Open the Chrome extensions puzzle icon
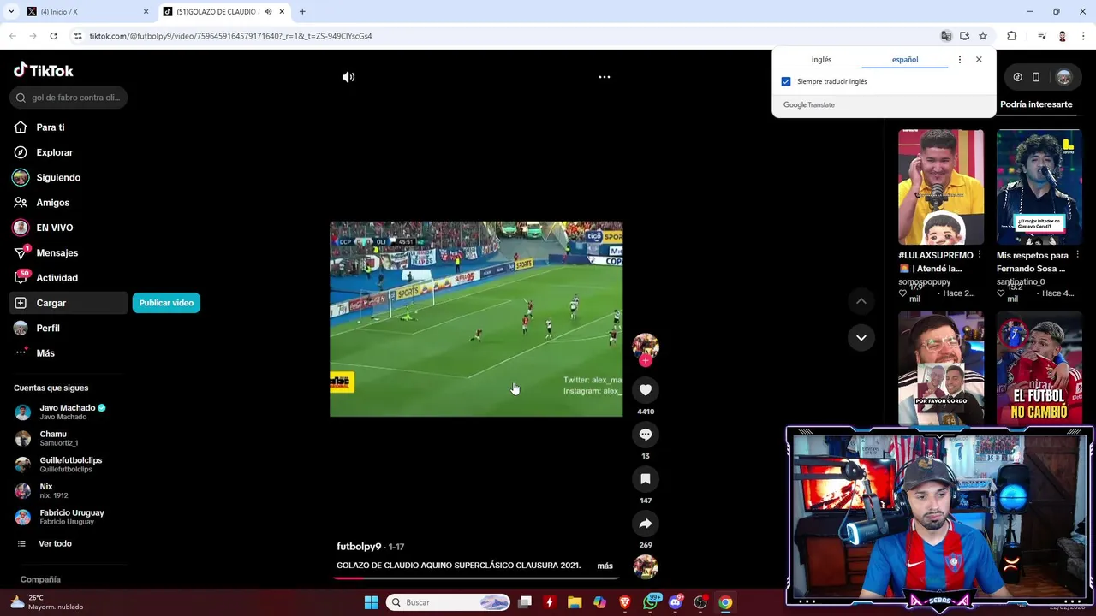Image resolution: width=1096 pixels, height=616 pixels. point(1012,36)
